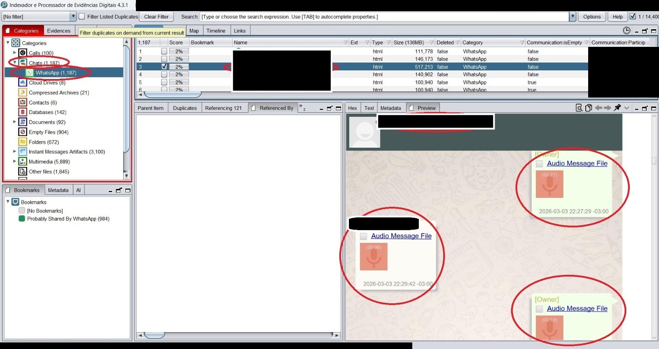Viewport: 659px width, 349px height.
Task: Click the pin icon in the preview toolbar
Action: click(x=617, y=107)
